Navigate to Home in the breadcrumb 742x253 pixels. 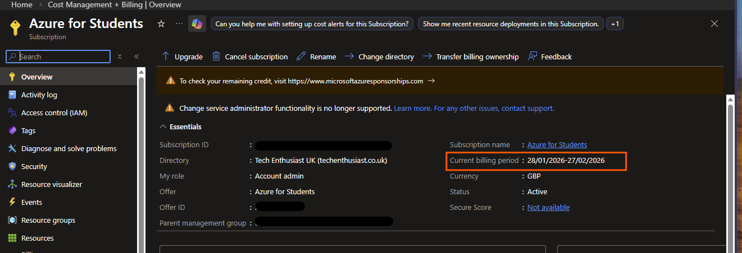point(22,4)
